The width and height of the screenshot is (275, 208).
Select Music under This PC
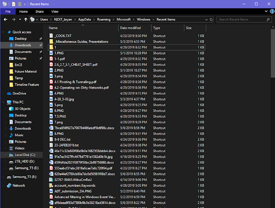[x=19, y=135]
